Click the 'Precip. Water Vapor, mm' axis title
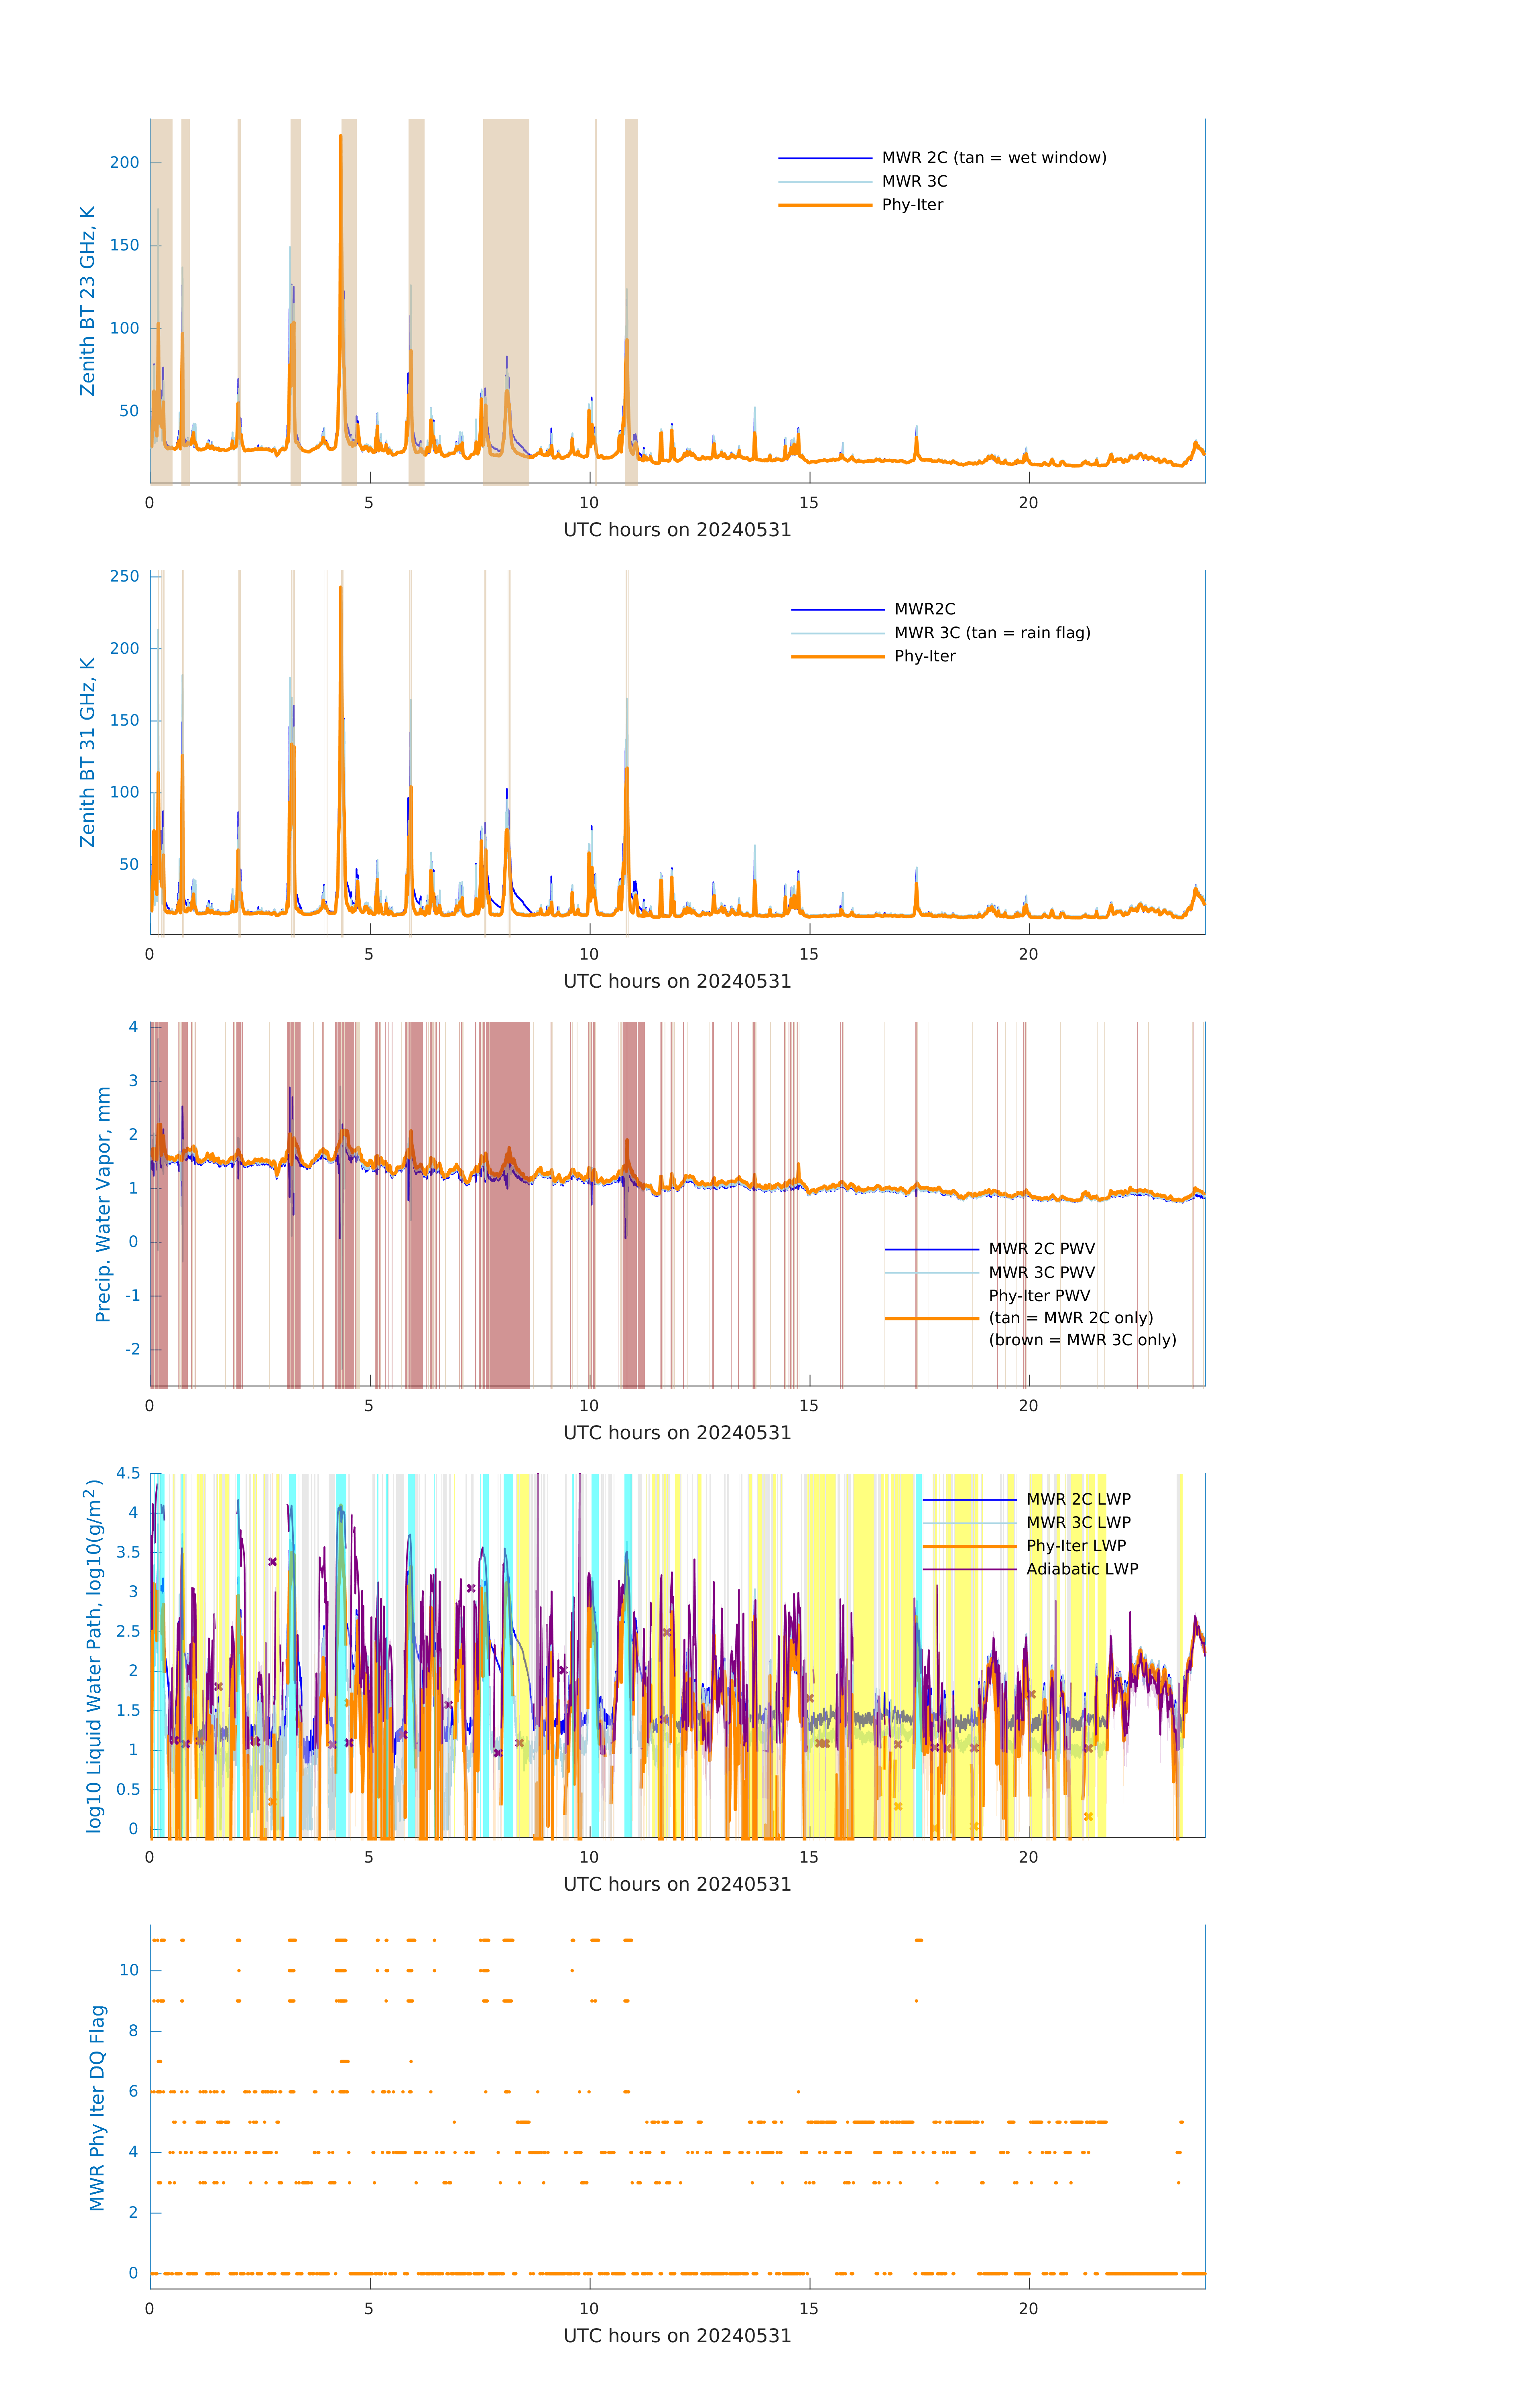The width and height of the screenshot is (1535, 2408). [x=103, y=1204]
